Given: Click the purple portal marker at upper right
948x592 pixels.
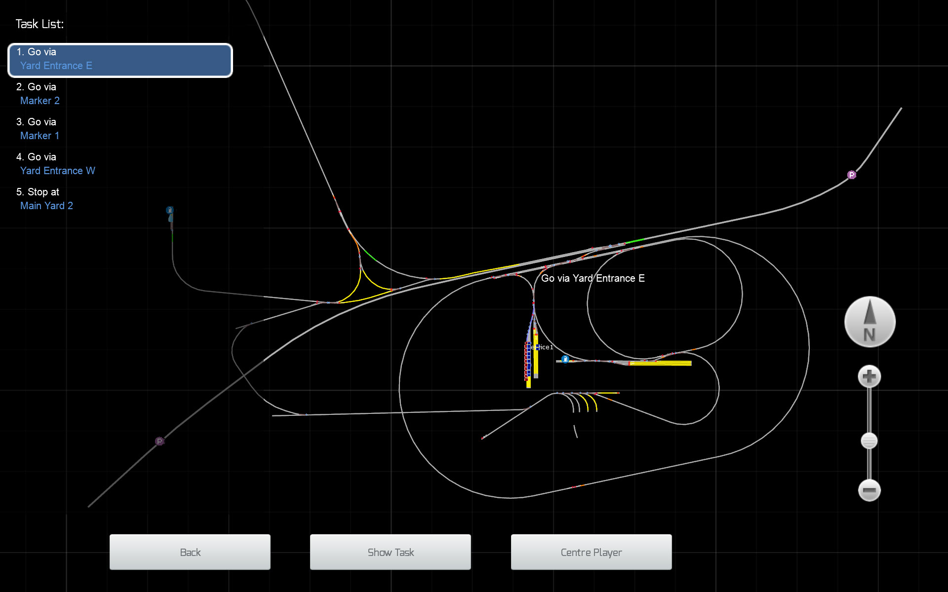Looking at the screenshot, I should point(851,175).
